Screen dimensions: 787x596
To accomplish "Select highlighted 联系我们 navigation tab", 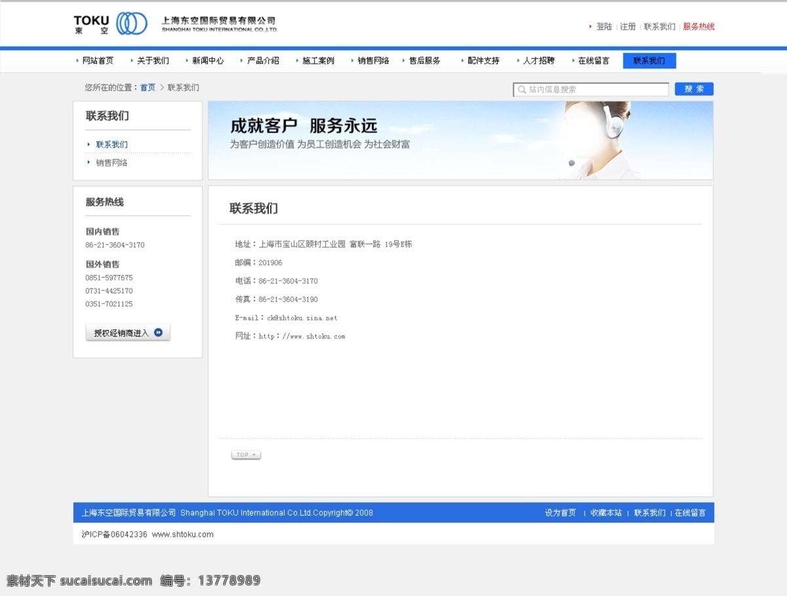I will 649,61.
